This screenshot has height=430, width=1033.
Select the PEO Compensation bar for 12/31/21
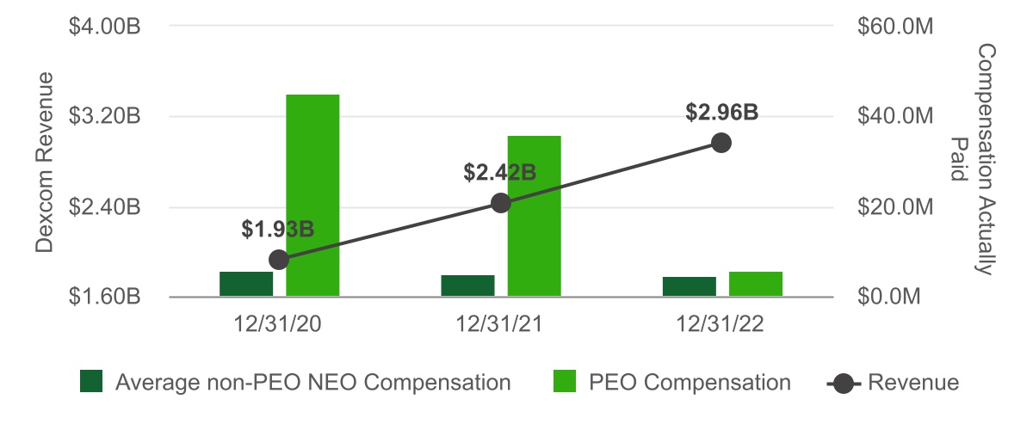[534, 216]
